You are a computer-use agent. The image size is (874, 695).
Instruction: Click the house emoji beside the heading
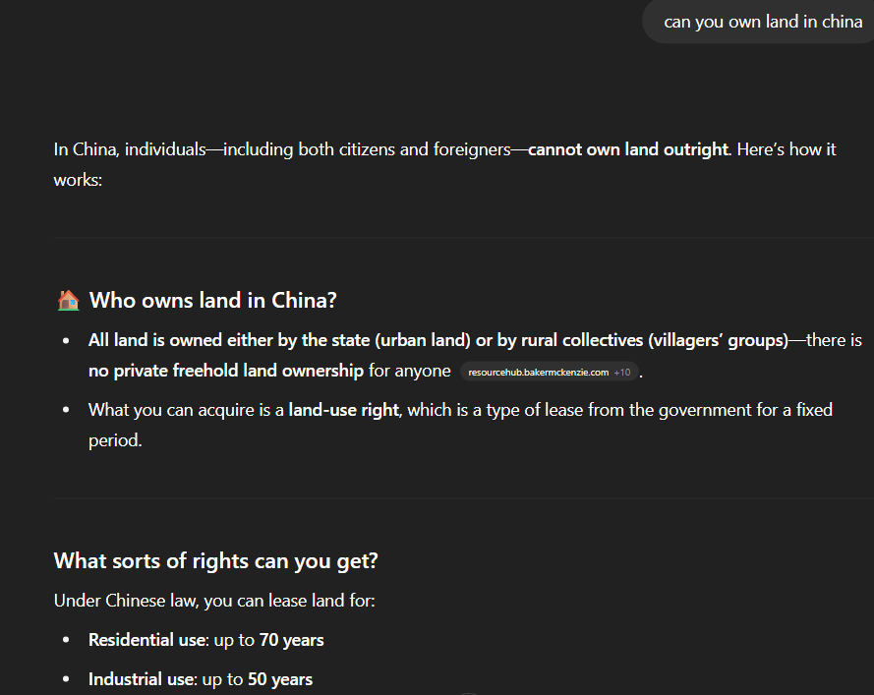coord(69,301)
